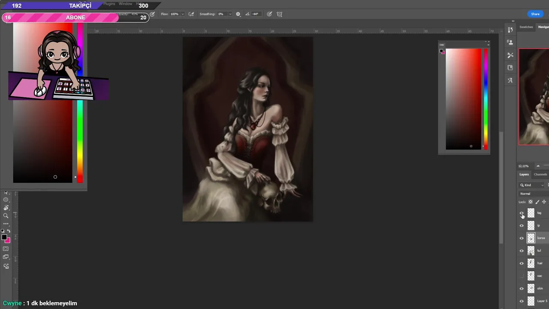The height and width of the screenshot is (309, 549).
Task: Pick color in floating Color panel field
Action: tap(464, 99)
